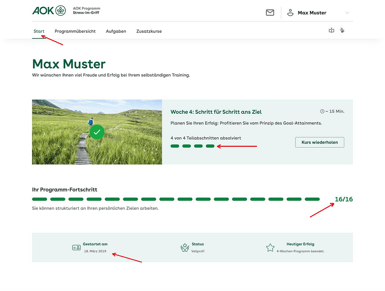Image resolution: width=385 pixels, height=291 pixels.
Task: Click the hands-with-star Status icon
Action: (185, 248)
